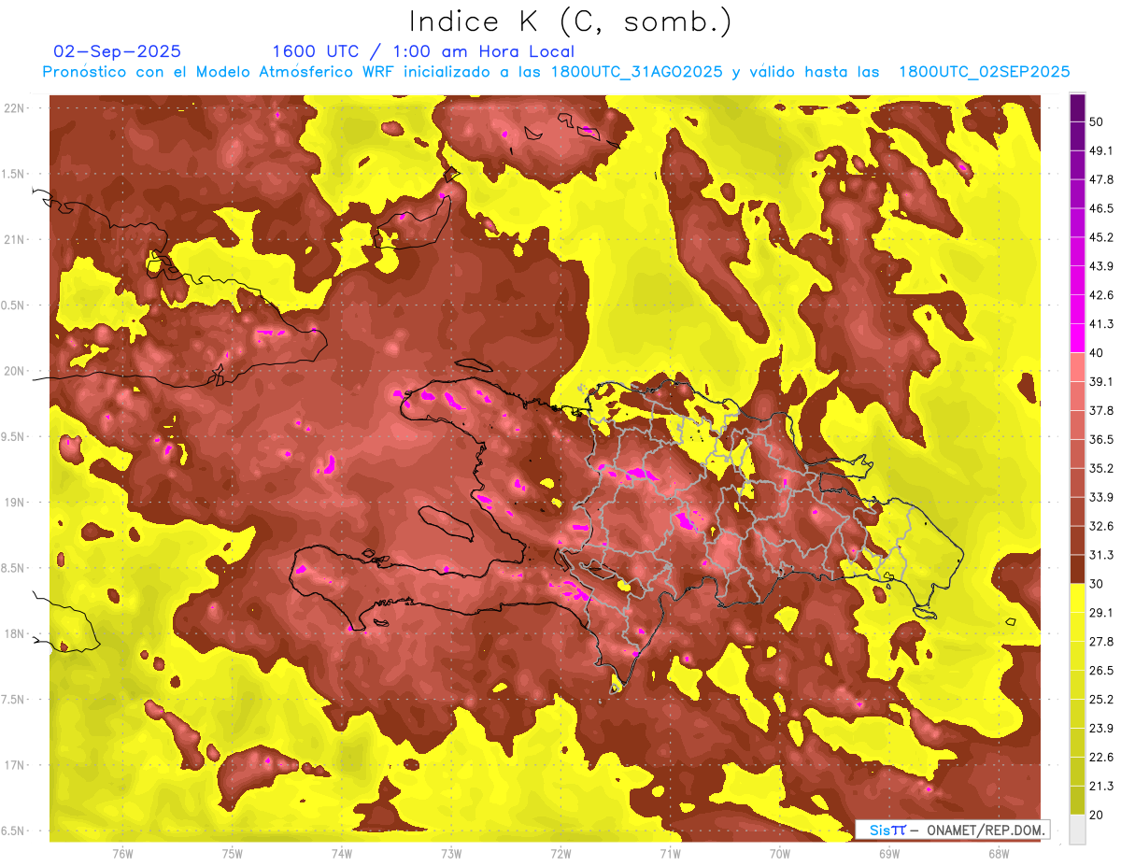Click the latitude axis label "7.5N"
This screenshot has width=1121, height=866.
click(13, 700)
